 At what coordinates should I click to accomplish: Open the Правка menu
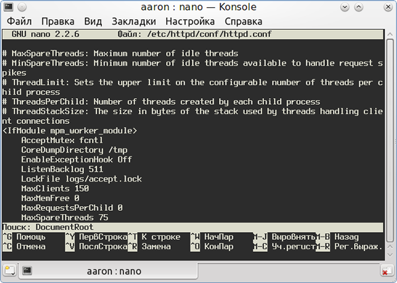(58, 21)
